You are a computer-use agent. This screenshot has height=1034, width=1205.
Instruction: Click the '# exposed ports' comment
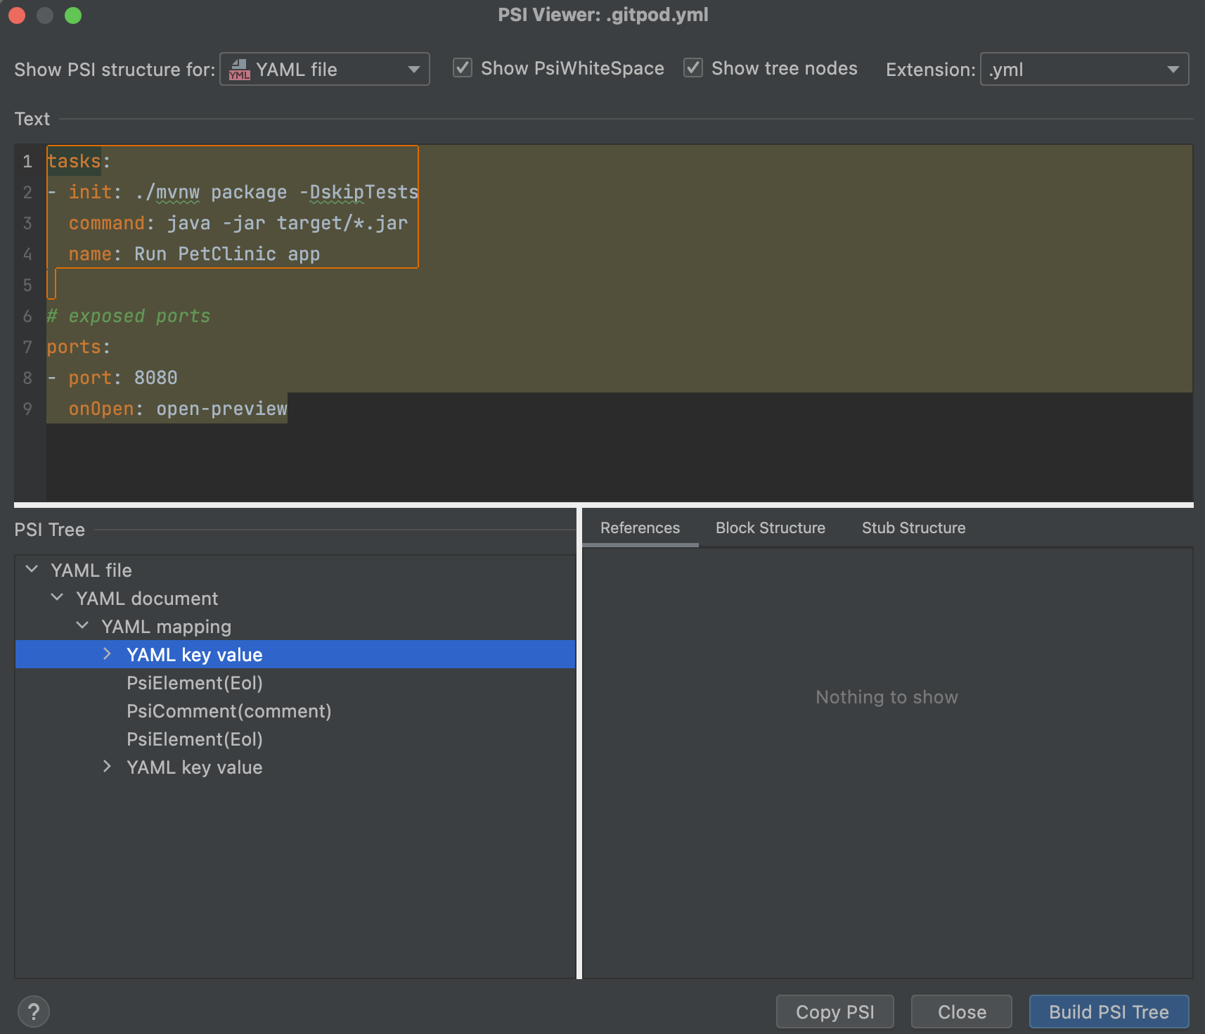[129, 316]
